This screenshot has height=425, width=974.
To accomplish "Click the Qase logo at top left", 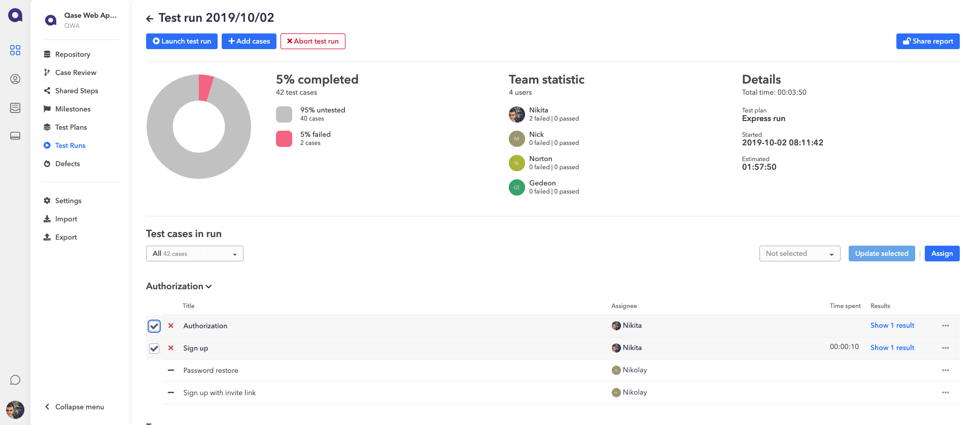I will coord(15,15).
